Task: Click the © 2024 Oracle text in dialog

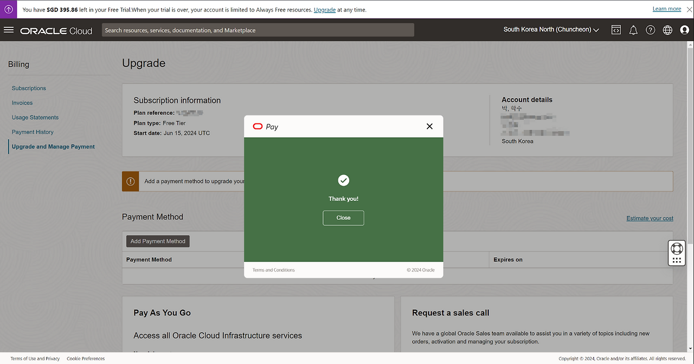Action: [421, 270]
